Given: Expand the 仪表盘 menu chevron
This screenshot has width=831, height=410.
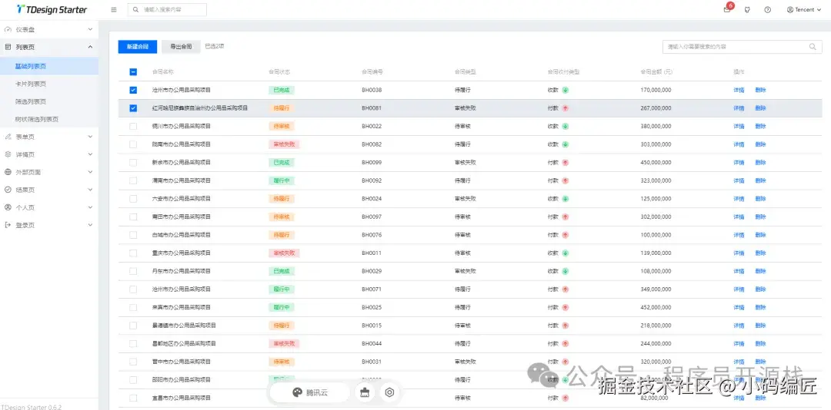Looking at the screenshot, I should (90, 30).
